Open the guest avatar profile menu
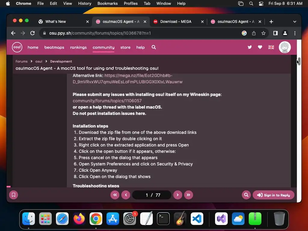308x231 pixels. [x=285, y=47]
